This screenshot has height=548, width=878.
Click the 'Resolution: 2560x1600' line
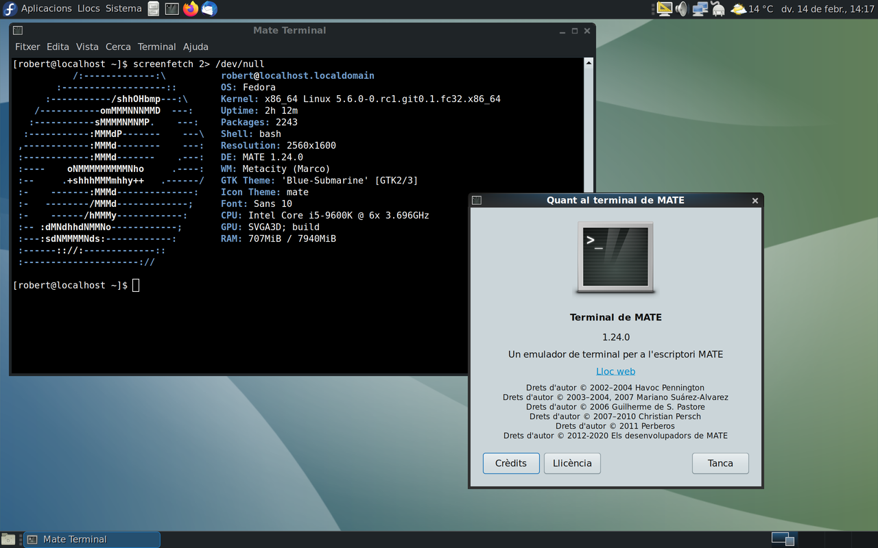278,145
